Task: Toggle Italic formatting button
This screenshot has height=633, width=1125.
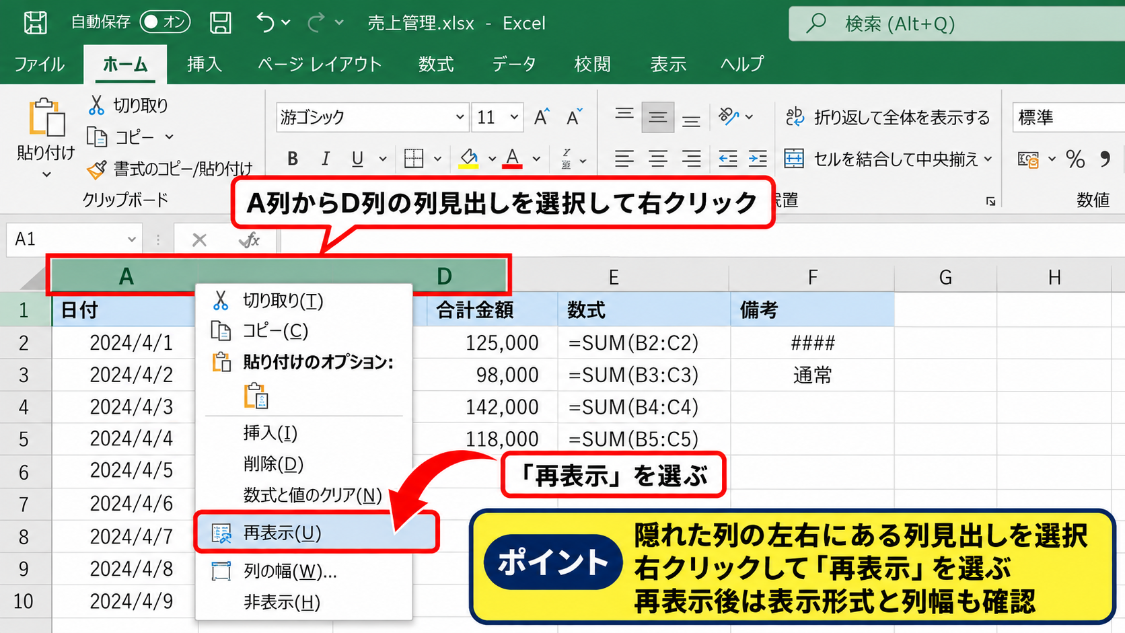Action: [326, 159]
